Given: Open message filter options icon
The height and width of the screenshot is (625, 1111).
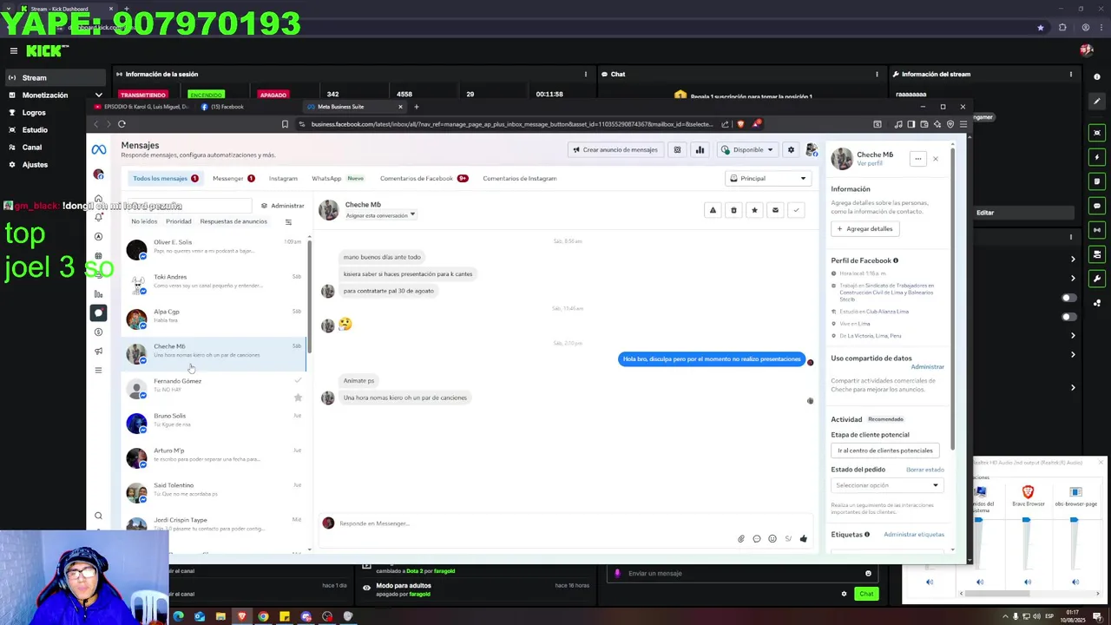Looking at the screenshot, I should 288,221.
